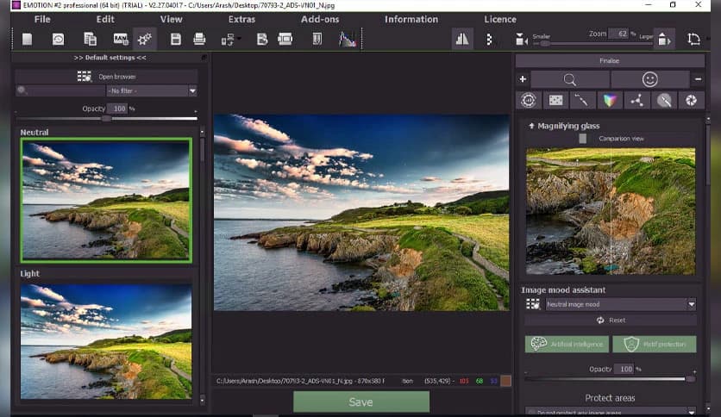
Task: Select the crop rotate tool icon
Action: (x=693, y=39)
